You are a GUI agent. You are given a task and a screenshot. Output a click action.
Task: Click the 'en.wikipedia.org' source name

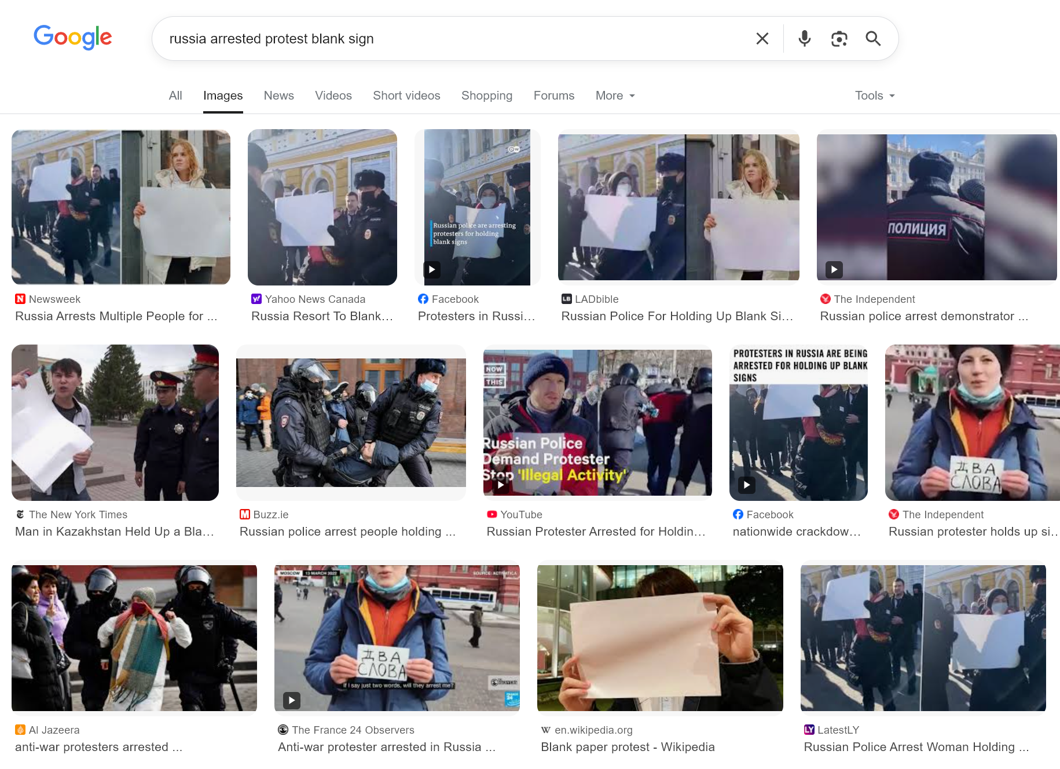(593, 730)
